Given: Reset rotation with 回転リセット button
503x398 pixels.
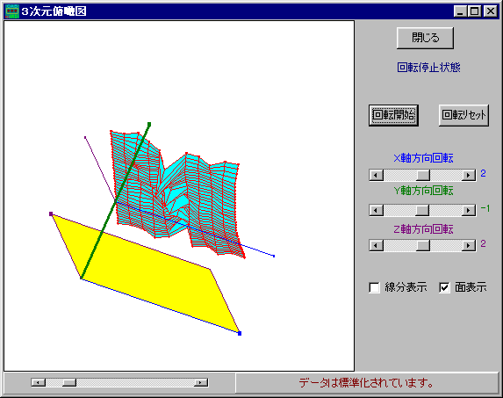Looking at the screenshot, I should click(463, 115).
